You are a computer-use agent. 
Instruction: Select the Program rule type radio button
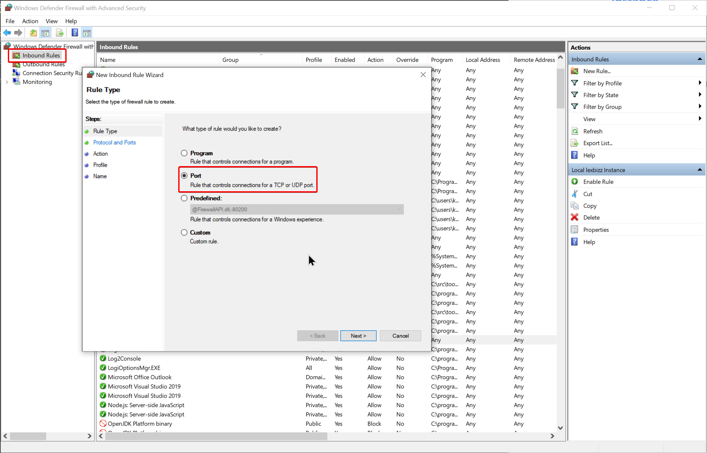(x=184, y=153)
